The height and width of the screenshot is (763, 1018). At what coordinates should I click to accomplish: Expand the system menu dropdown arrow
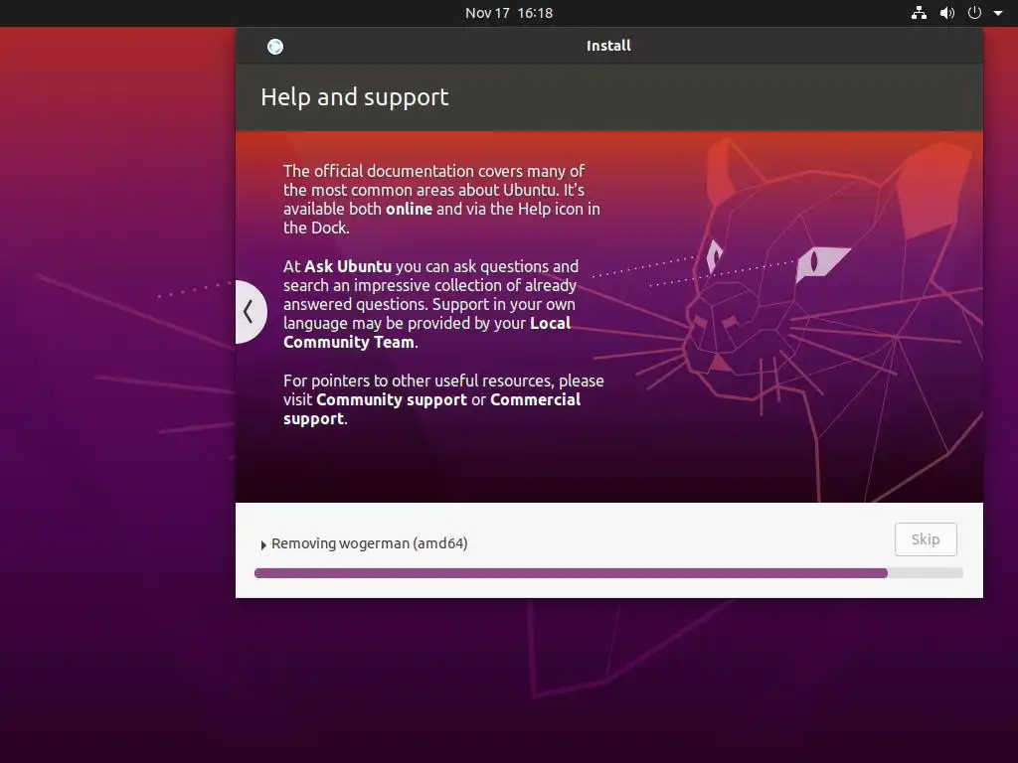coord(998,13)
